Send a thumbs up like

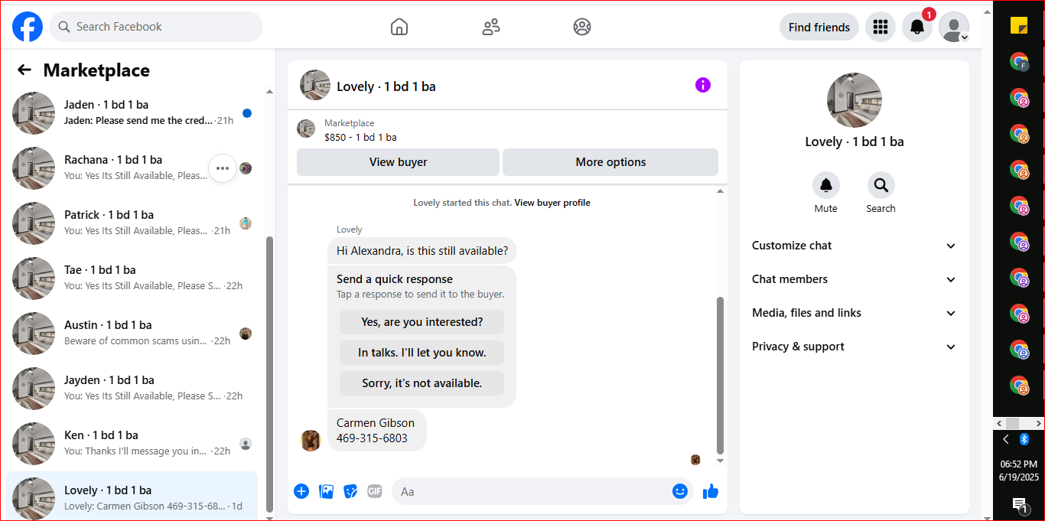tap(711, 491)
